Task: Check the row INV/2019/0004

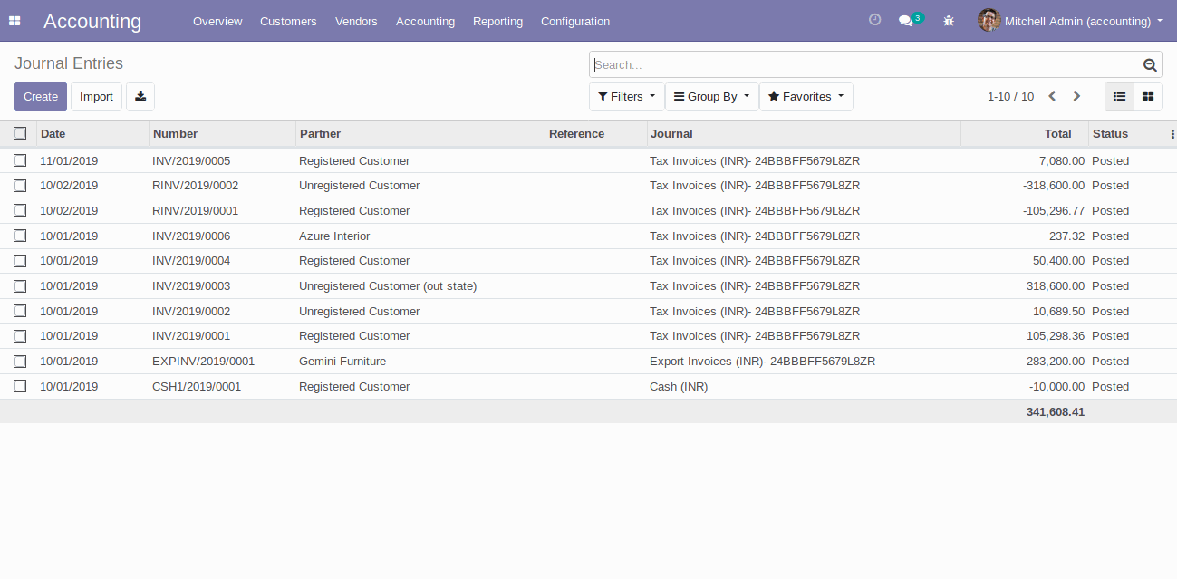Action: 20,261
